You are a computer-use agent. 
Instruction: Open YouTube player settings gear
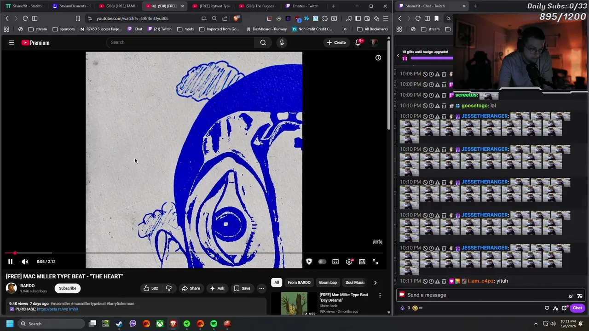pyautogui.click(x=349, y=262)
